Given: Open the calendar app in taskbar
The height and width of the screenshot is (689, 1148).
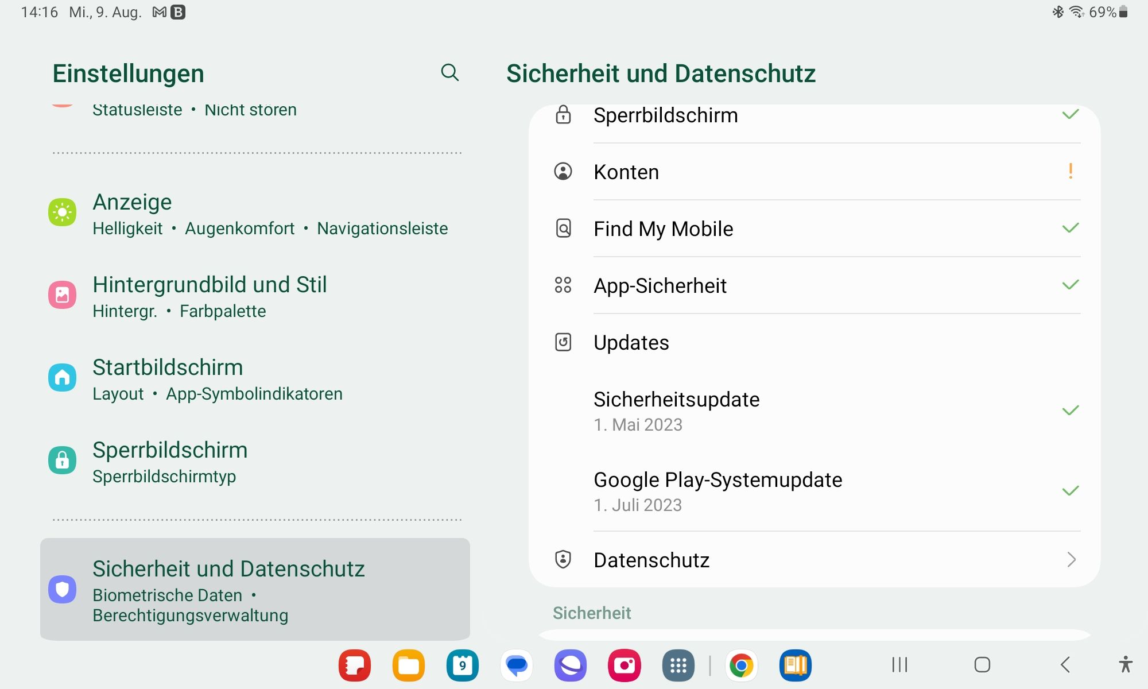Looking at the screenshot, I should pos(462,665).
